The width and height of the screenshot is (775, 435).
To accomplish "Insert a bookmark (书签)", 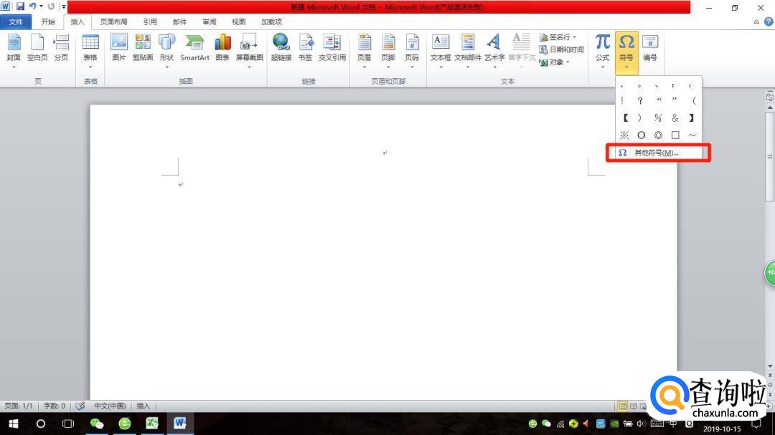I will point(306,49).
